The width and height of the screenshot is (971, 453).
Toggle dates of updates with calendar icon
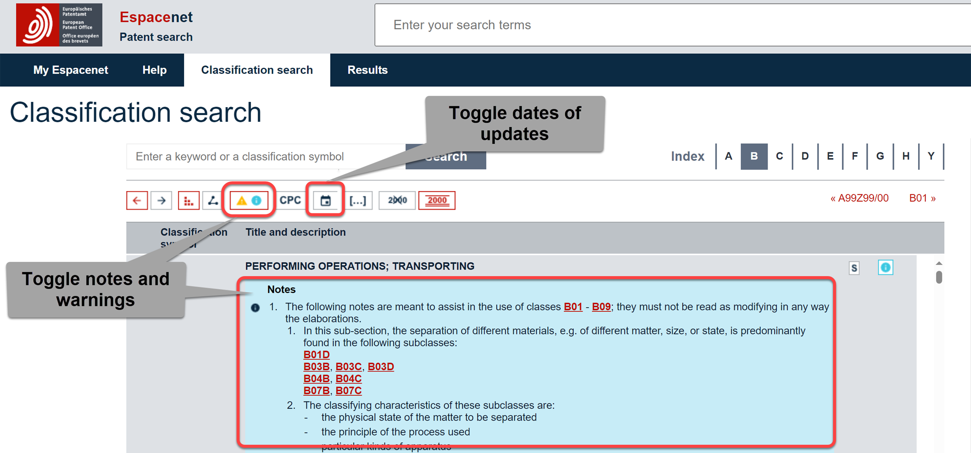(x=325, y=200)
